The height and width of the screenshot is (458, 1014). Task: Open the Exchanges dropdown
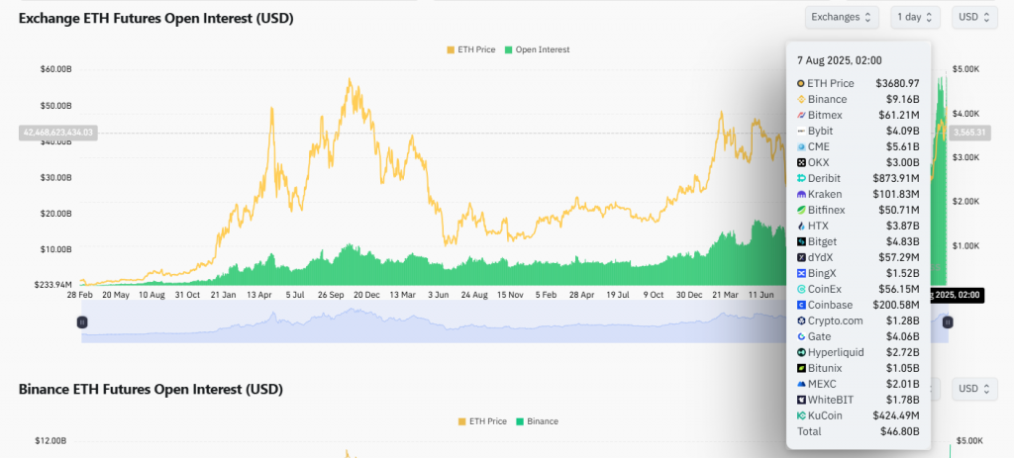[x=842, y=17]
